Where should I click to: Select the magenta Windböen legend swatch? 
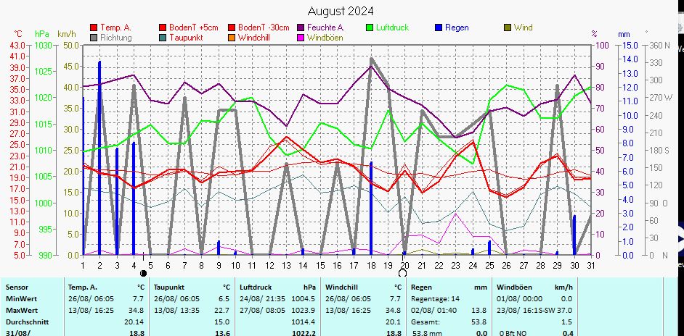point(300,38)
